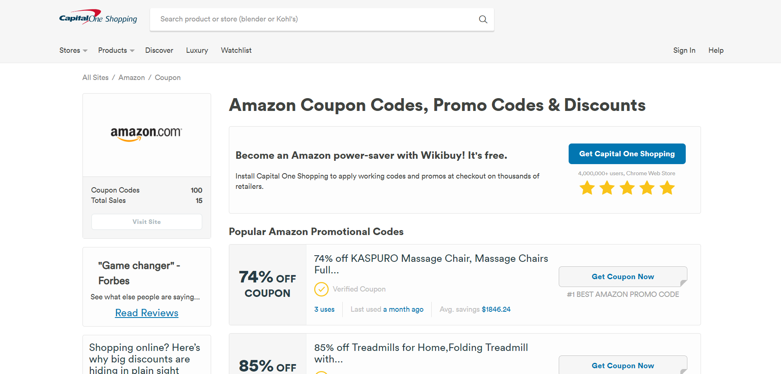Click the first gold rating star
The height and width of the screenshot is (374, 781).
pyautogui.click(x=587, y=188)
